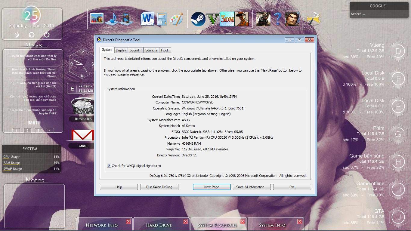Launch Steam from the dock
Screen dimensions: 411x231
pos(198,19)
